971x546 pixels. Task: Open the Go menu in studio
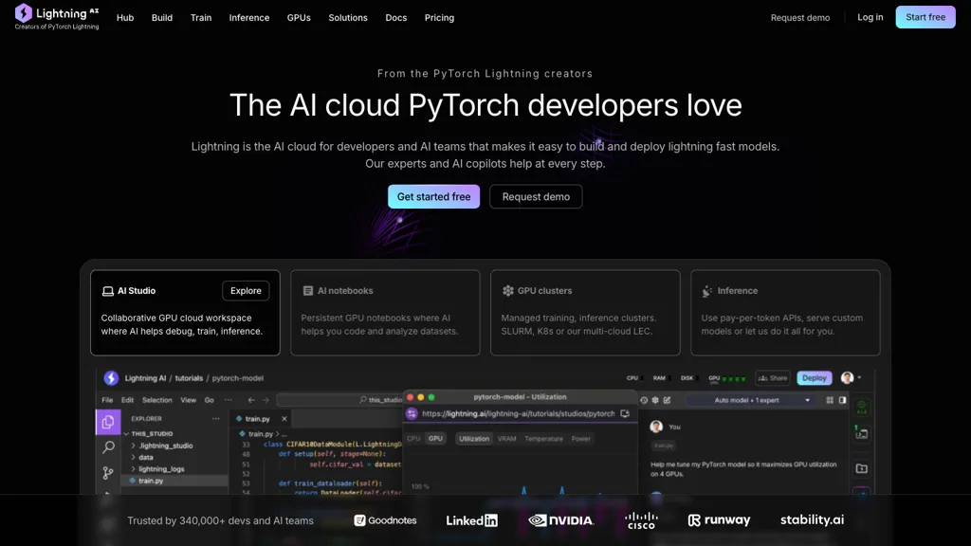click(x=210, y=400)
